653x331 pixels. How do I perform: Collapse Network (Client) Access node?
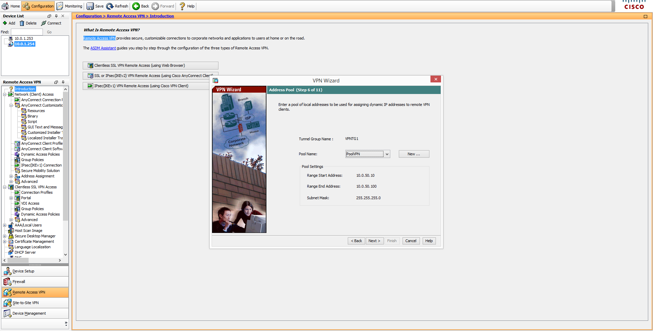pyautogui.click(x=5, y=94)
